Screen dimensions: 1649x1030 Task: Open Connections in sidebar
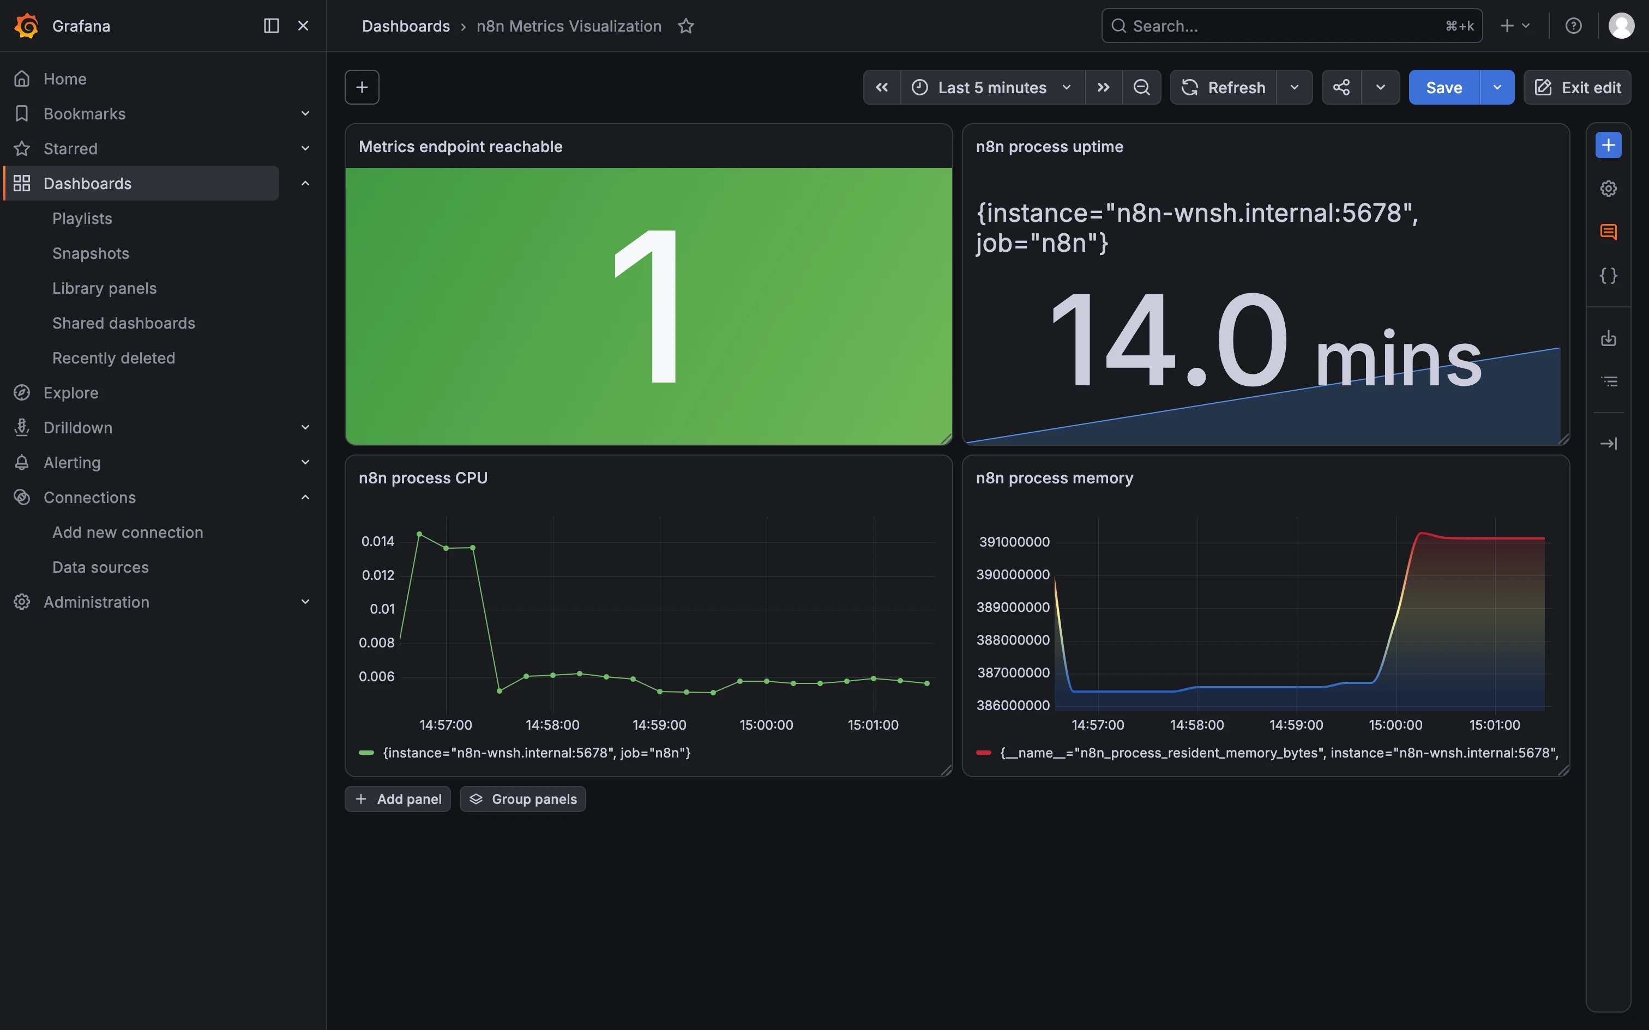coord(89,497)
